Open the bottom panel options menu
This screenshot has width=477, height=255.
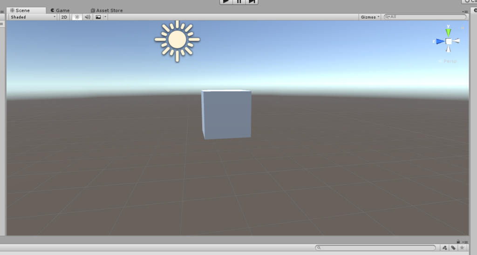point(465,242)
